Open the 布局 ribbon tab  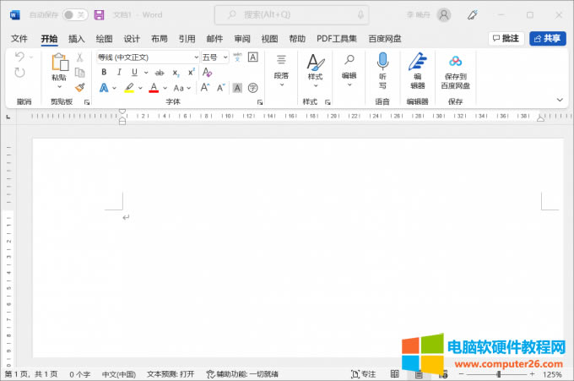coord(160,39)
